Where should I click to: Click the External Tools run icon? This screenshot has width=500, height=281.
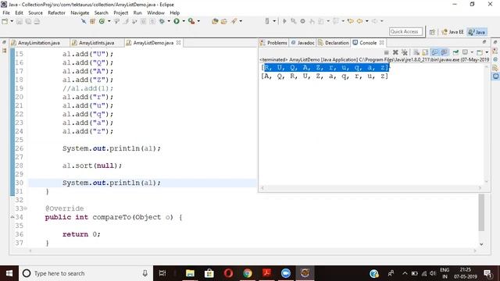[x=191, y=21]
